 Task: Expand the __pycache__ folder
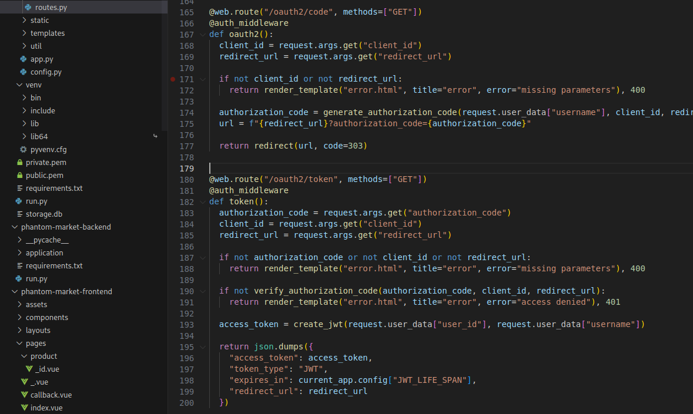click(x=19, y=240)
